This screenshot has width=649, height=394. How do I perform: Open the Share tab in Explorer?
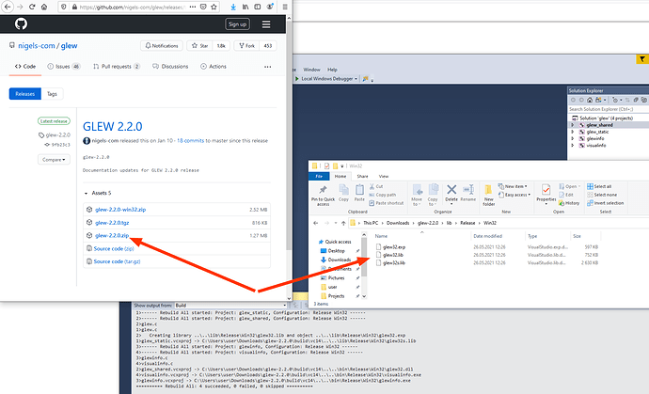pos(362,176)
